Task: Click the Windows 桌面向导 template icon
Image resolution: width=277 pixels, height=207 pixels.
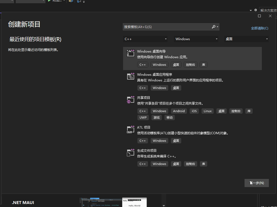Action: click(x=131, y=53)
